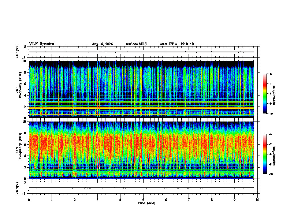
Task: Click the Time (min) axis label
Action: (146, 203)
